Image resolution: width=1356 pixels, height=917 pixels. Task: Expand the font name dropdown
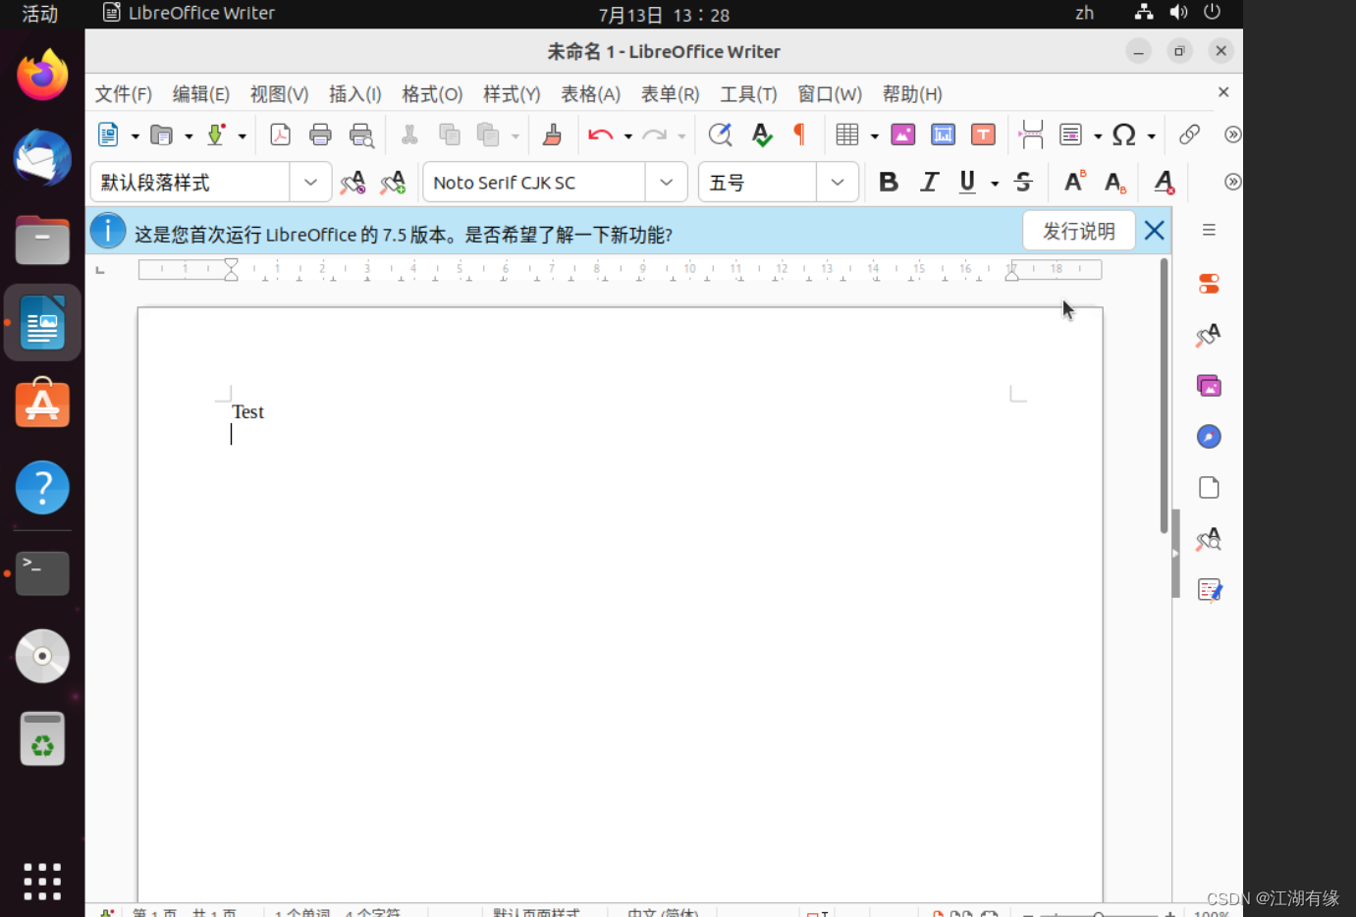coord(666,183)
